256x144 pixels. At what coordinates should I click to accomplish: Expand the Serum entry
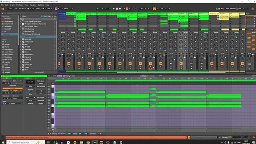[21, 62]
